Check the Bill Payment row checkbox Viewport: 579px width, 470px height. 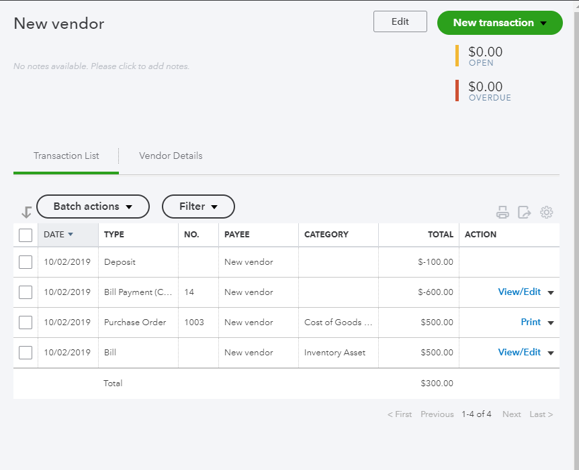(26, 292)
